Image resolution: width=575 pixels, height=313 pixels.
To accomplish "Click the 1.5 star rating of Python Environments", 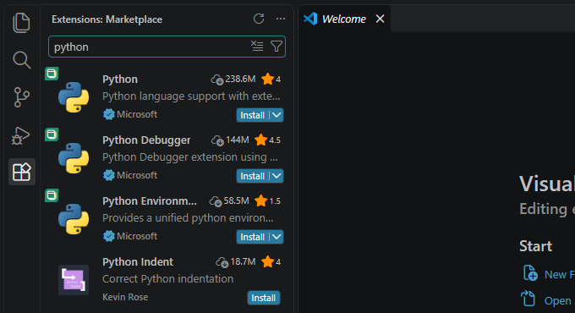I will click(268, 200).
